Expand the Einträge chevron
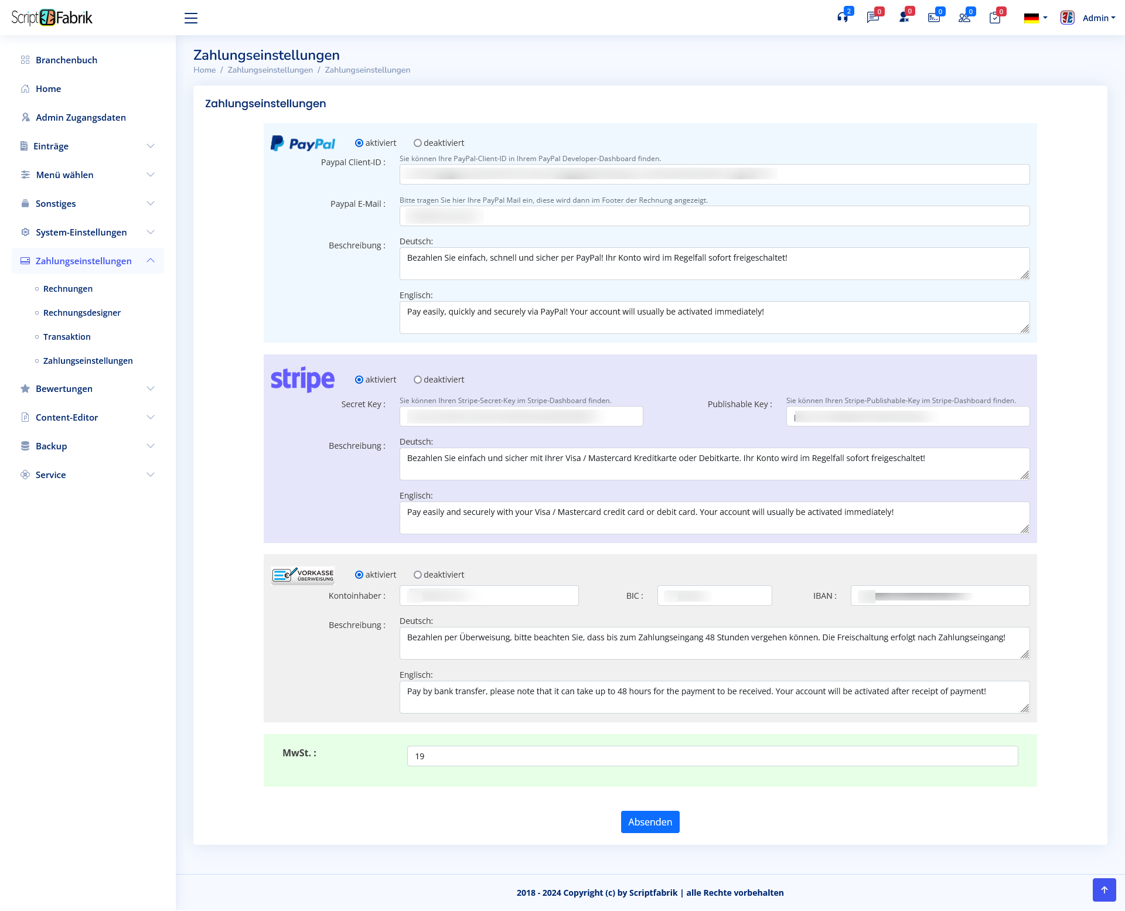Screen dimensions: 1125x911 click(x=151, y=146)
